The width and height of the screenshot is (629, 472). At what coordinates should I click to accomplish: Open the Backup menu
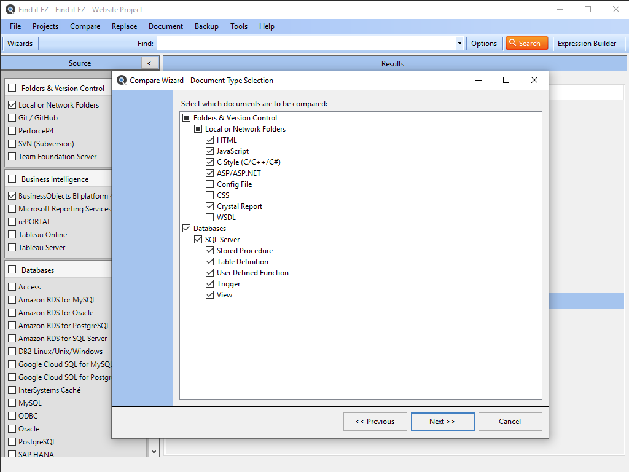point(206,26)
